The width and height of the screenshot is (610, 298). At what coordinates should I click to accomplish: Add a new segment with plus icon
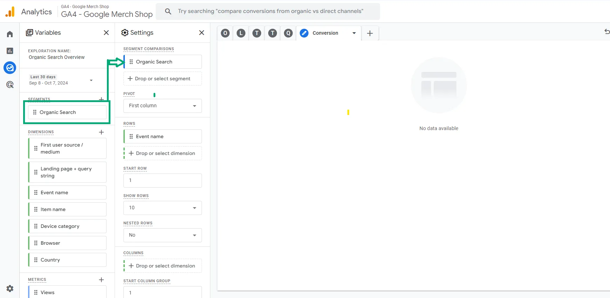[101, 99]
